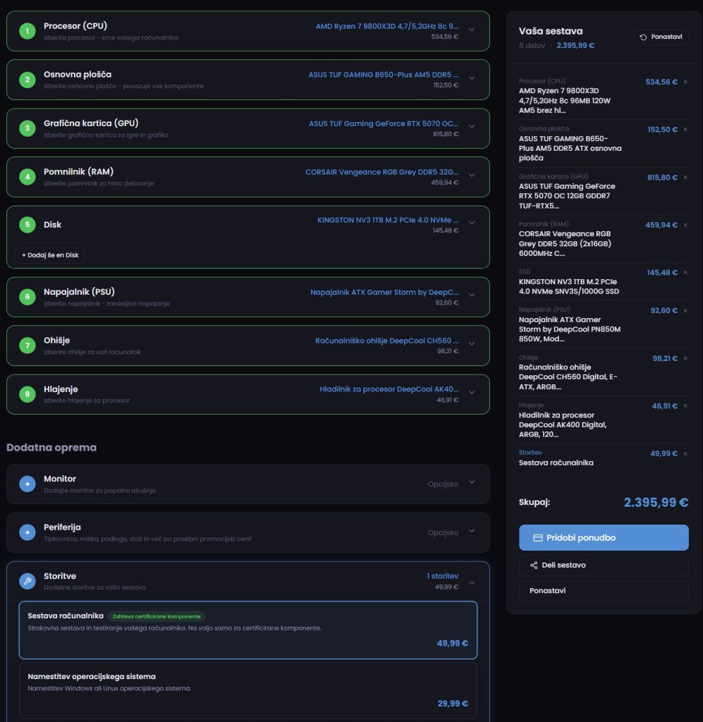Screen dimensions: 703x722
Task: Click the Vaša sestava heading
Action: [x=551, y=31]
